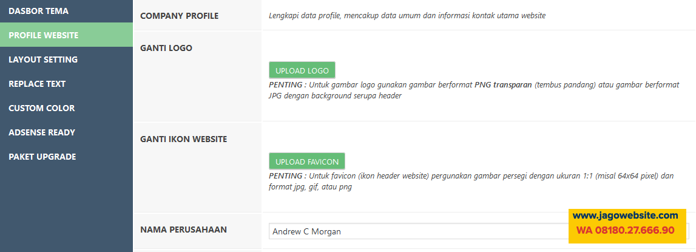Click the Ganti Ikon Website label
This screenshot has height=252, width=696.
183,139
